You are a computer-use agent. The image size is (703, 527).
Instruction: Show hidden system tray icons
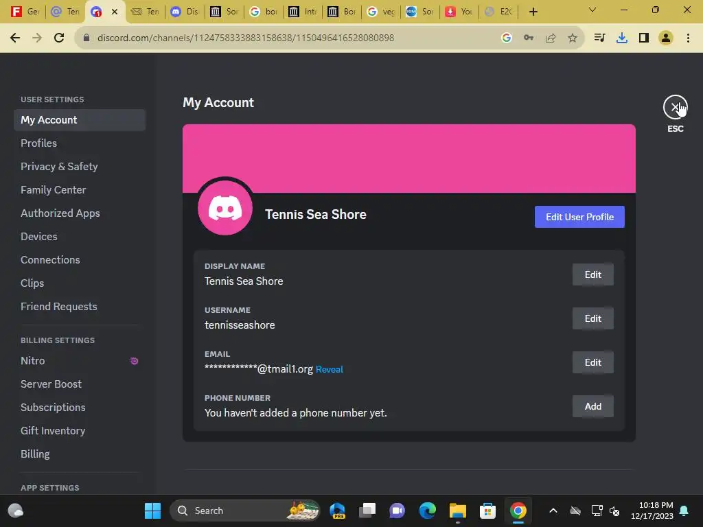point(553,511)
